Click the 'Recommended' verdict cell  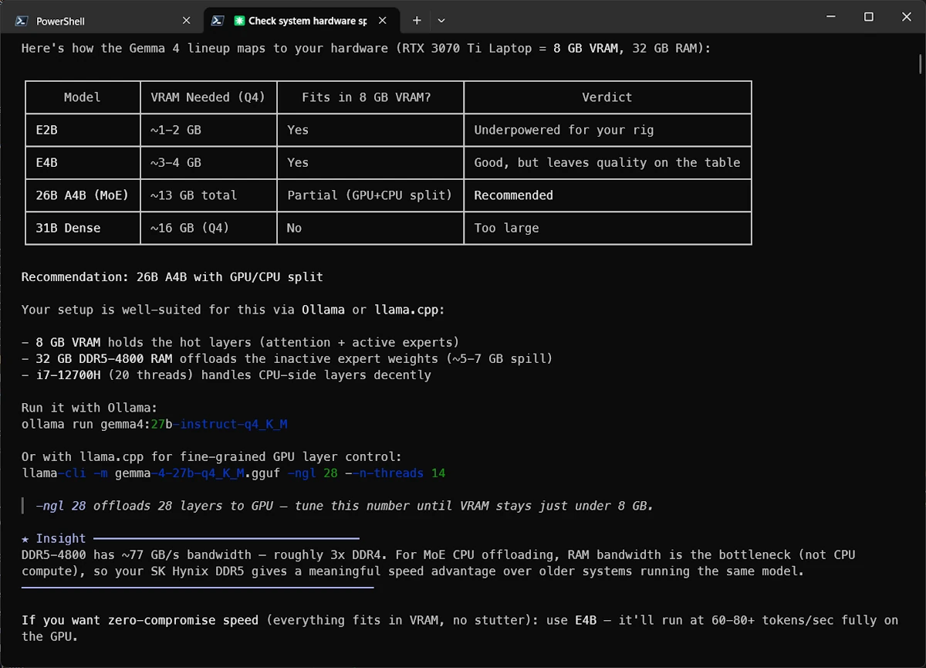pos(607,195)
